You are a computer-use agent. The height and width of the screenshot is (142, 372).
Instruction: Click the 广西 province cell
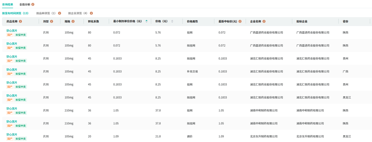point(345,72)
